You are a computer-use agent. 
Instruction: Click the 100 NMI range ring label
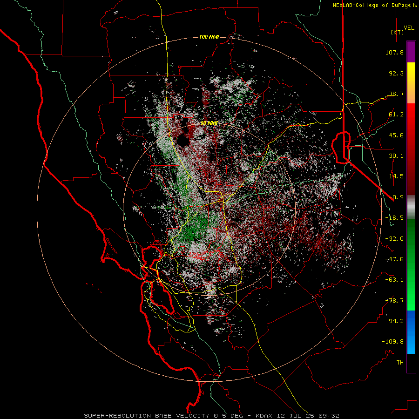(209, 37)
